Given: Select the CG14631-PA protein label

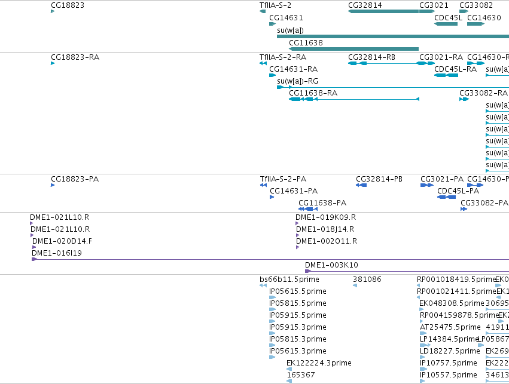Looking at the screenshot, I should 294,191.
